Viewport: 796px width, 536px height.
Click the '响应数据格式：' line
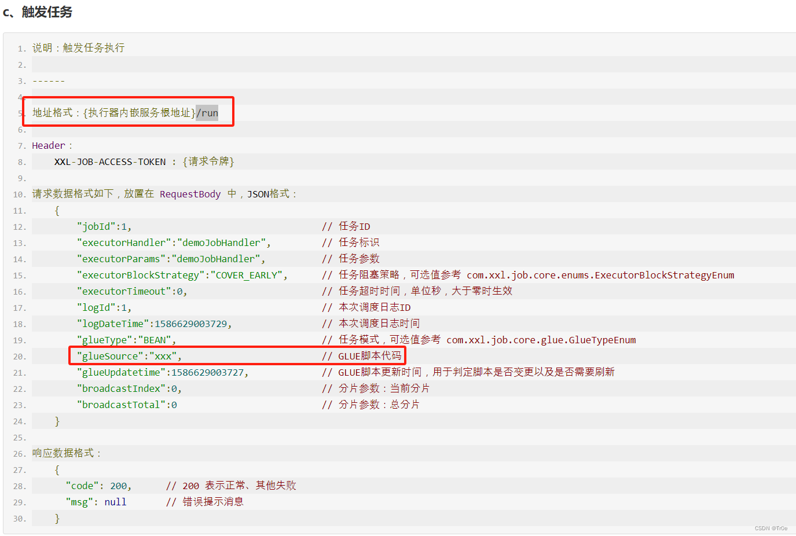click(67, 453)
